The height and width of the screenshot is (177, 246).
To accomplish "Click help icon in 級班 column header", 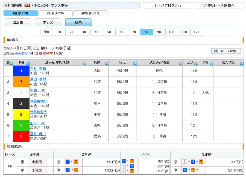I will [x=135, y=64].
